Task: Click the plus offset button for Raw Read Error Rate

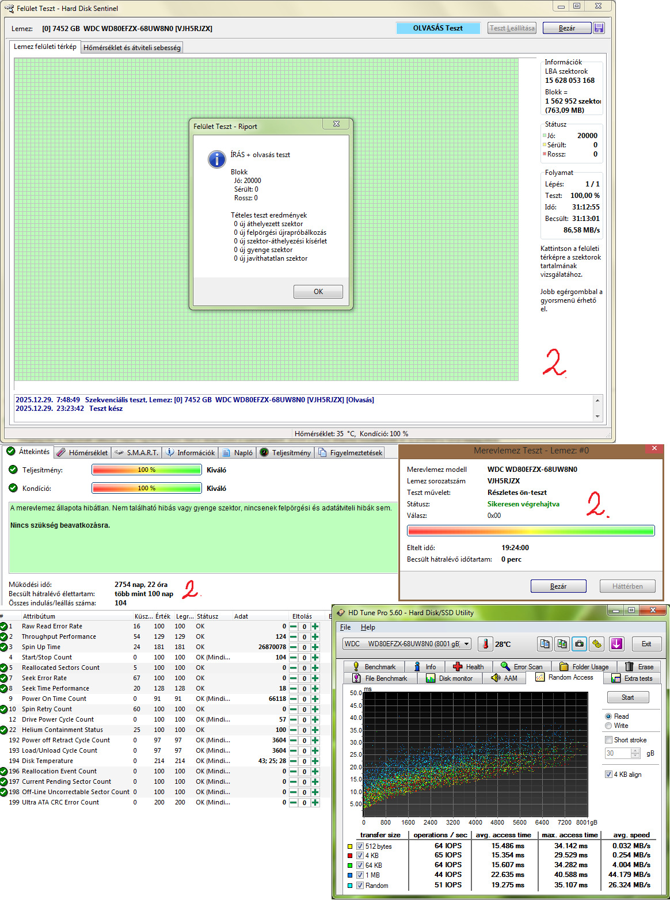Action: [x=315, y=627]
